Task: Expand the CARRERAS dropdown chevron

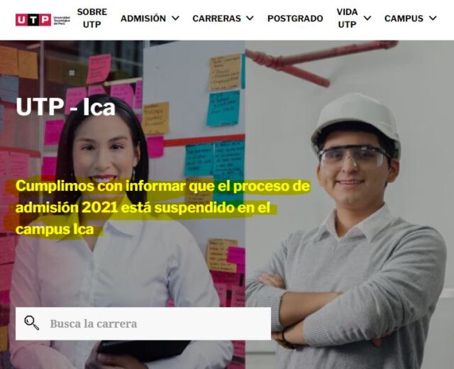Action: tap(250, 18)
